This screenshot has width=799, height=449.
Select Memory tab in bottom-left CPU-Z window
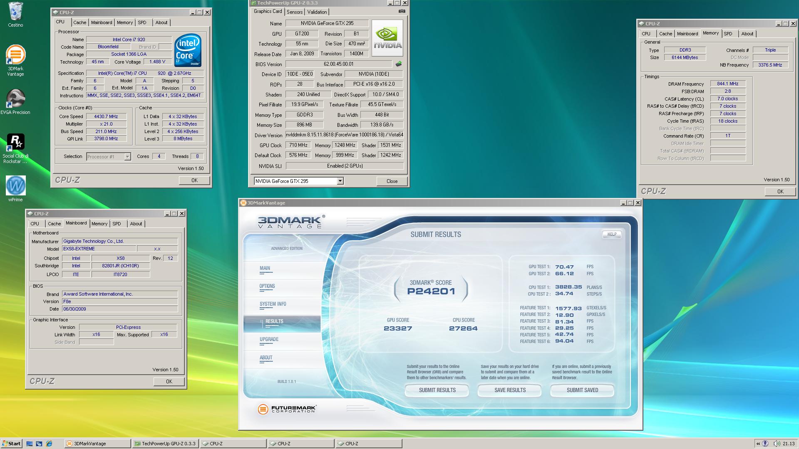pyautogui.click(x=99, y=224)
